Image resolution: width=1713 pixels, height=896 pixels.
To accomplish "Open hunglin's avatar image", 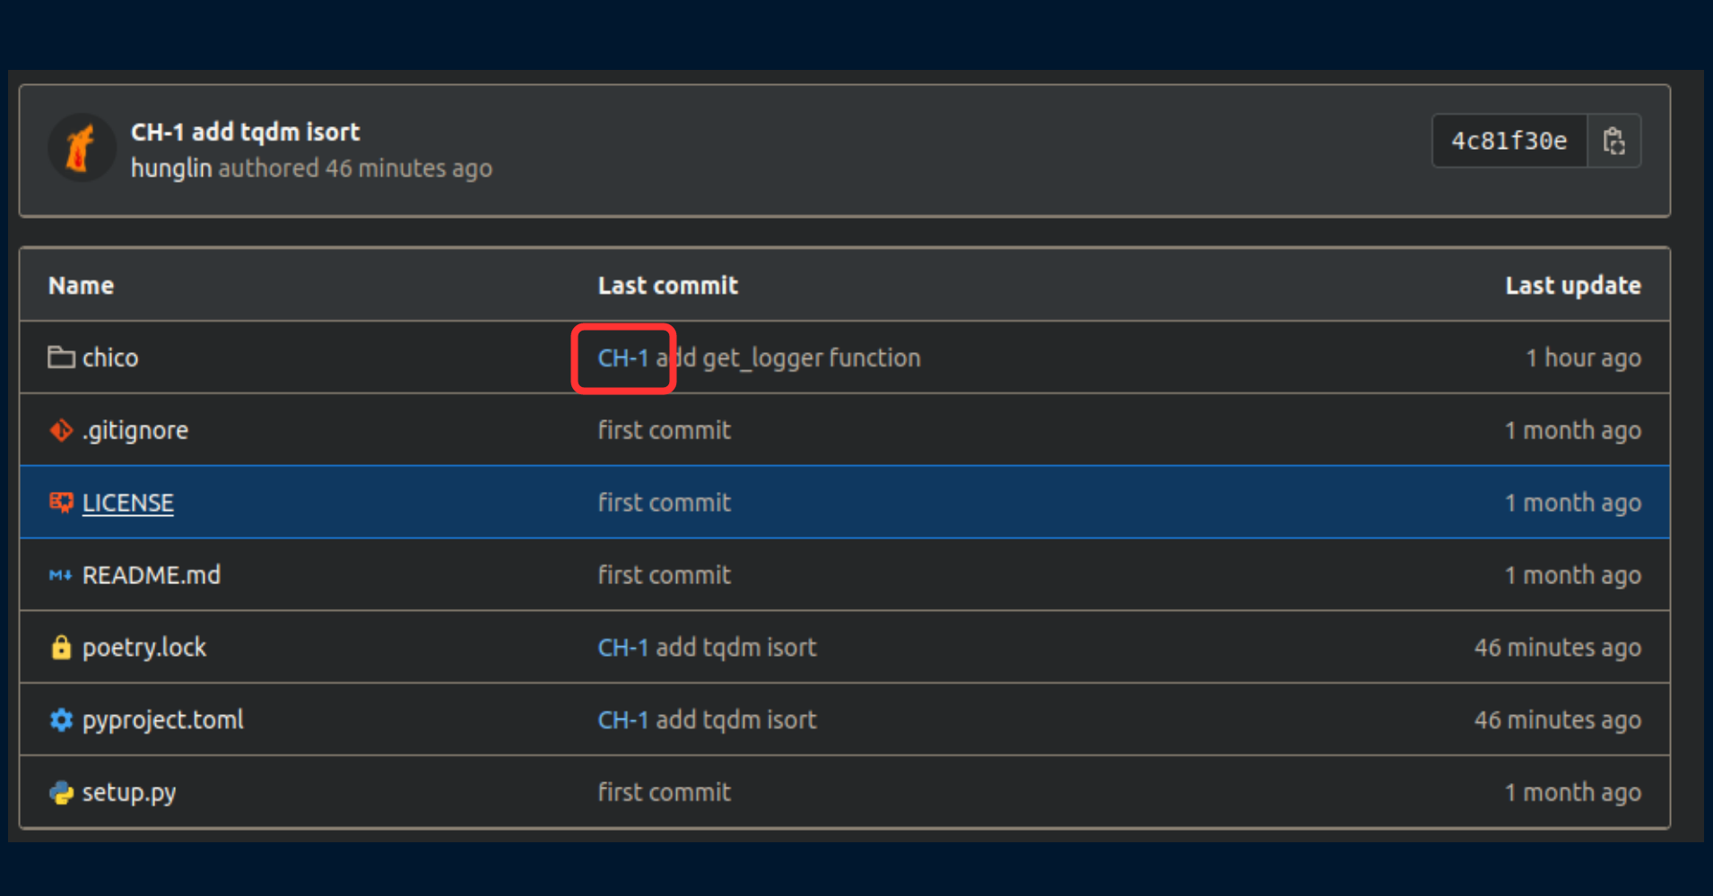I will pyautogui.click(x=82, y=148).
